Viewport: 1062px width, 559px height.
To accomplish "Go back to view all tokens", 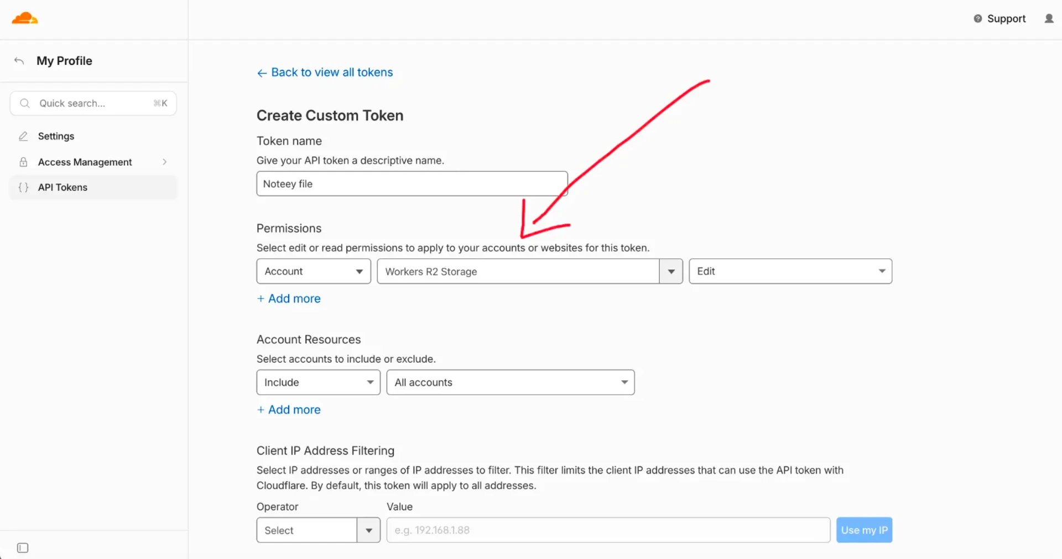I will pos(325,73).
